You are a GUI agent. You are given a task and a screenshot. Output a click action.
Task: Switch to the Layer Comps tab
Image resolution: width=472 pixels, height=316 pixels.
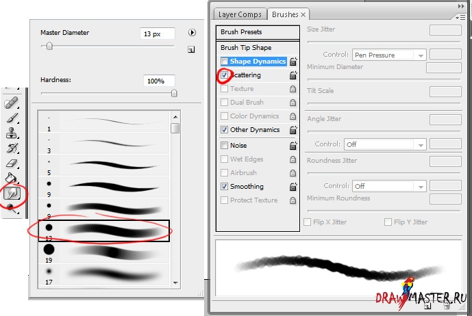240,14
